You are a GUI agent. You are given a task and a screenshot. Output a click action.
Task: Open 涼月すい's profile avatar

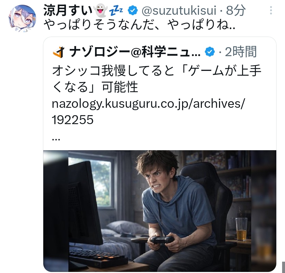point(22,18)
